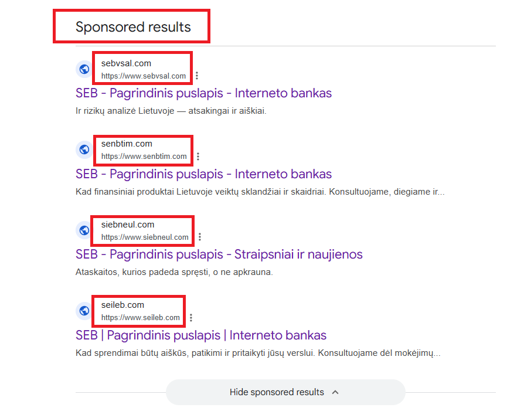Click the https://www.sebvsal.com URL text
Screen dimensions: 524x411
(143, 76)
